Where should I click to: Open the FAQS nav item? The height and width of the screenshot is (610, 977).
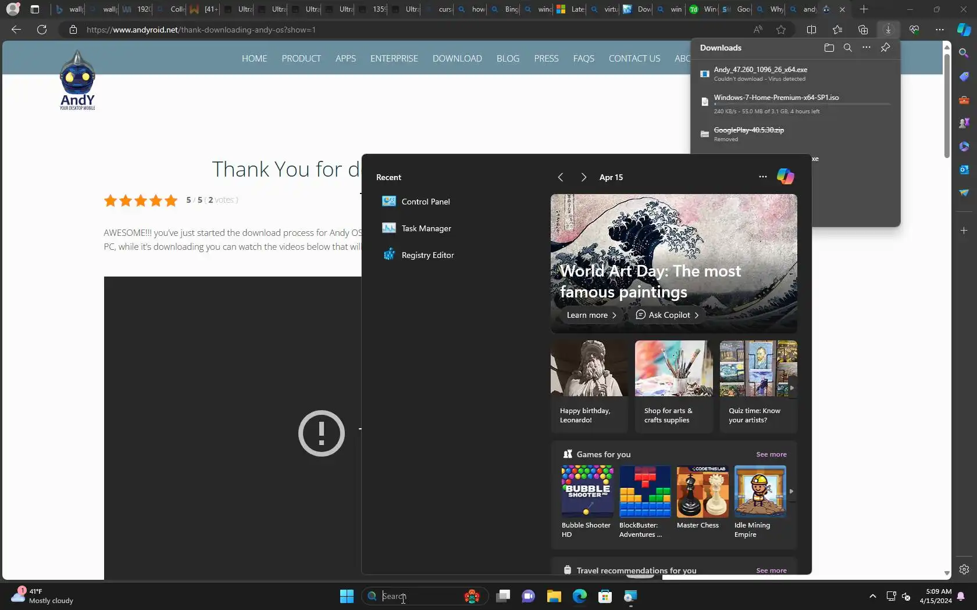pos(583,59)
